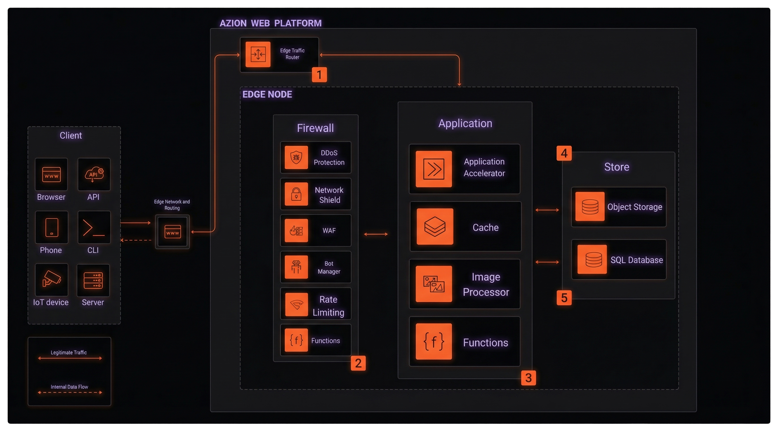Click the Bot Manager robot icon
Image resolution: width=778 pixels, height=434 pixels.
tap(296, 267)
